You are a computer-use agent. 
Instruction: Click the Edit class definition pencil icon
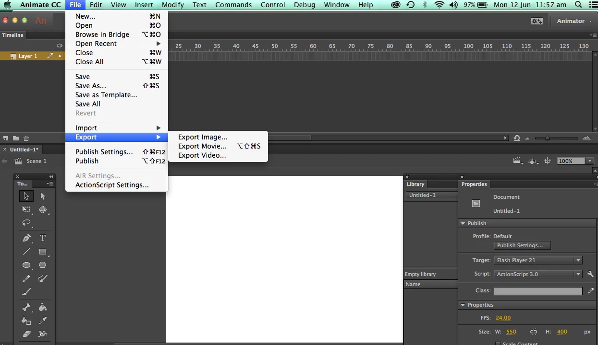pos(591,291)
